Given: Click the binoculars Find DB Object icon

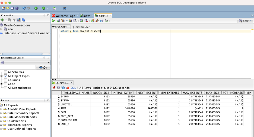Looking at the screenshot, I should [65, 8].
